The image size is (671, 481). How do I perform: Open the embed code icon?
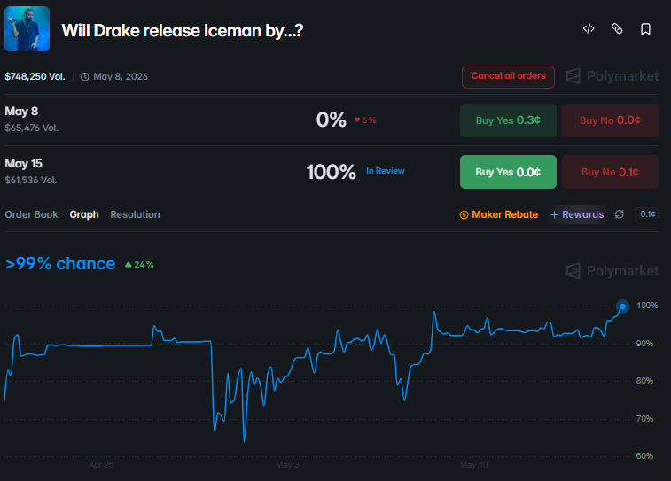point(589,29)
